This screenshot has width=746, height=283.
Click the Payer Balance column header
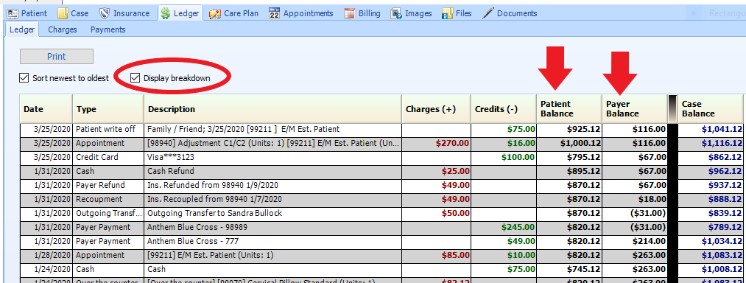tap(634, 109)
